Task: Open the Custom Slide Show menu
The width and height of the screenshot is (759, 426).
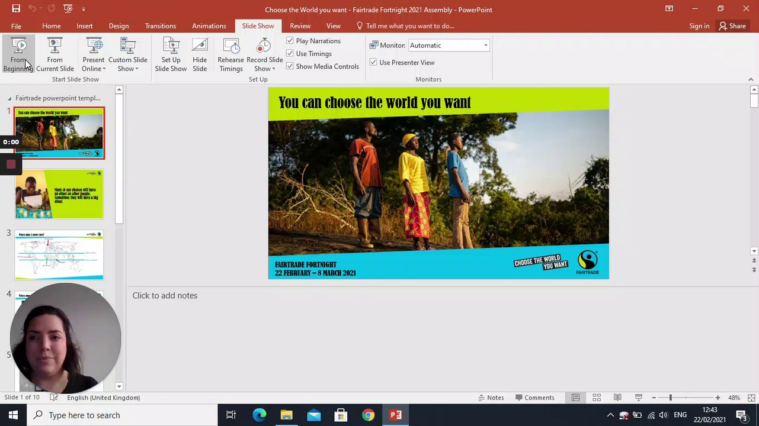Action: pyautogui.click(x=127, y=55)
